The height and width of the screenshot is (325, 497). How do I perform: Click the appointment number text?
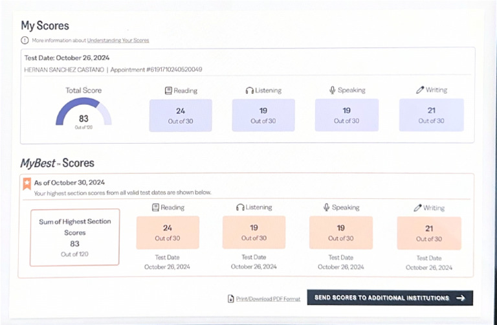point(156,69)
